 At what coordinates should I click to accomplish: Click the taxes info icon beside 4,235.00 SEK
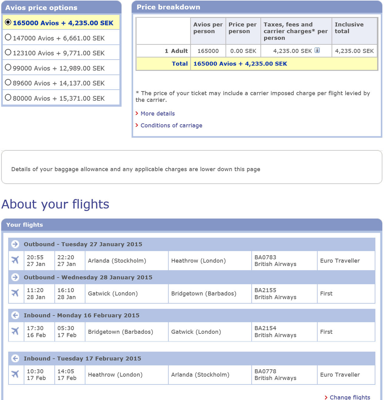tap(317, 50)
